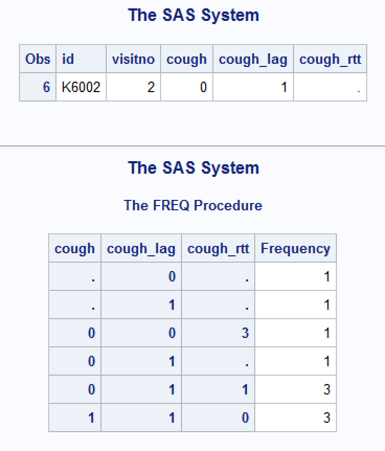
Task: Click the visitno column header
Action: 133,59
